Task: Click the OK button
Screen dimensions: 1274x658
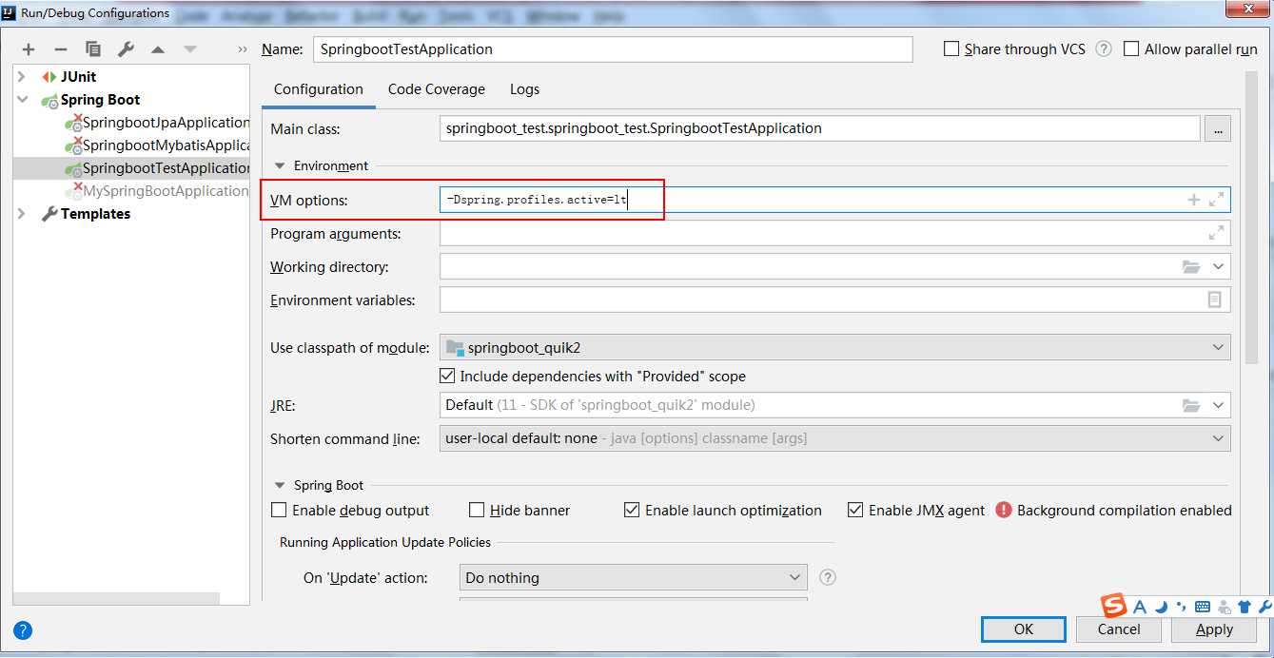Action: (x=1024, y=629)
